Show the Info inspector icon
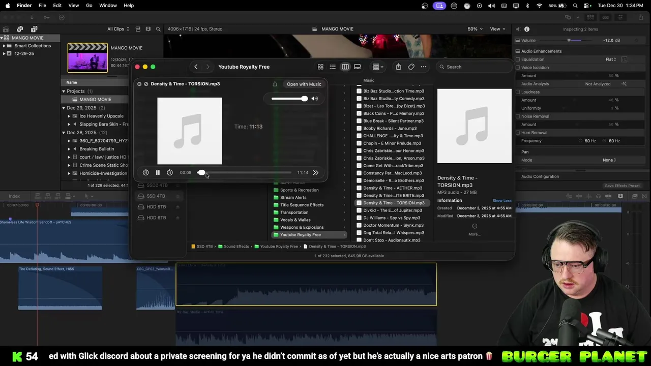The height and width of the screenshot is (366, 651). tap(527, 29)
